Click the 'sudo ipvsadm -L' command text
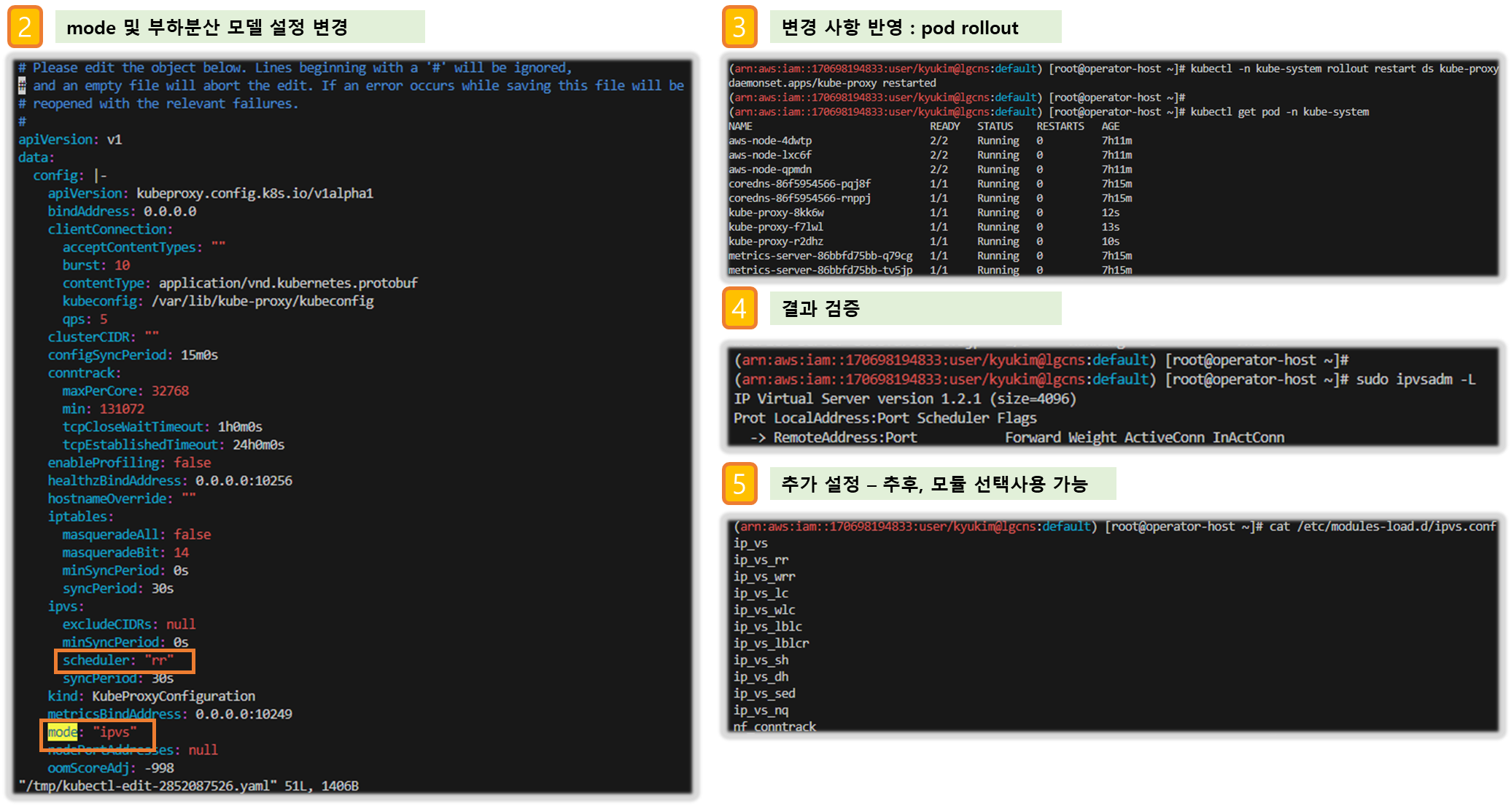The width and height of the screenshot is (1511, 806). tap(1415, 380)
